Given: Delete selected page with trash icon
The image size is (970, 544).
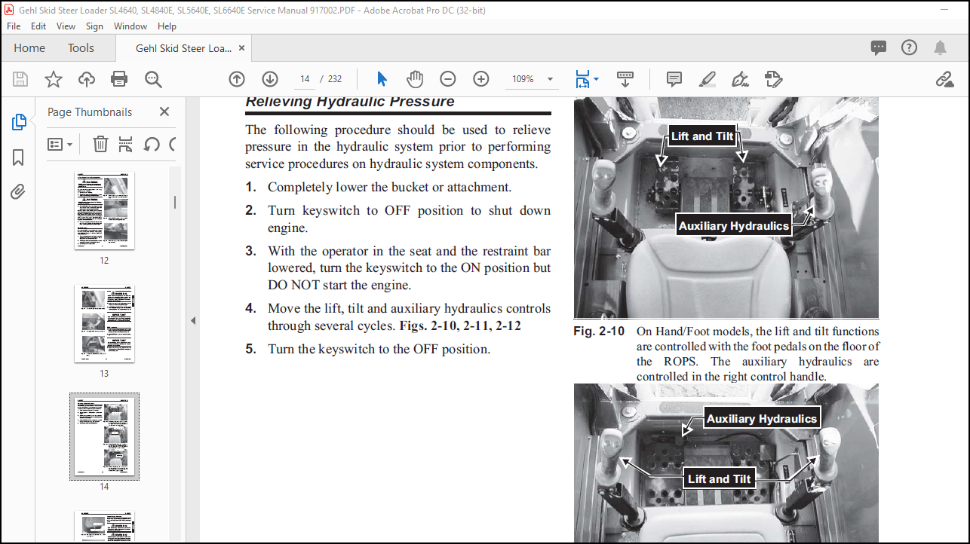Looking at the screenshot, I should [100, 144].
